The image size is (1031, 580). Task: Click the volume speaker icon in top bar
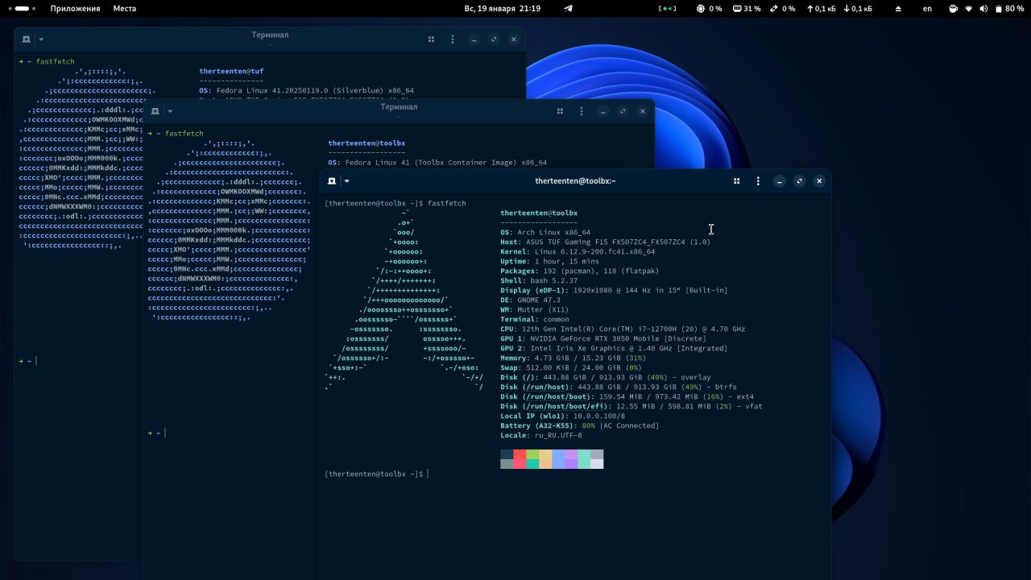pyautogui.click(x=983, y=8)
